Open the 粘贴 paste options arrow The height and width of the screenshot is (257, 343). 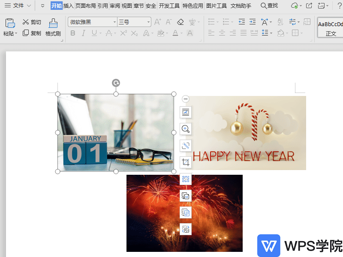coord(16,33)
